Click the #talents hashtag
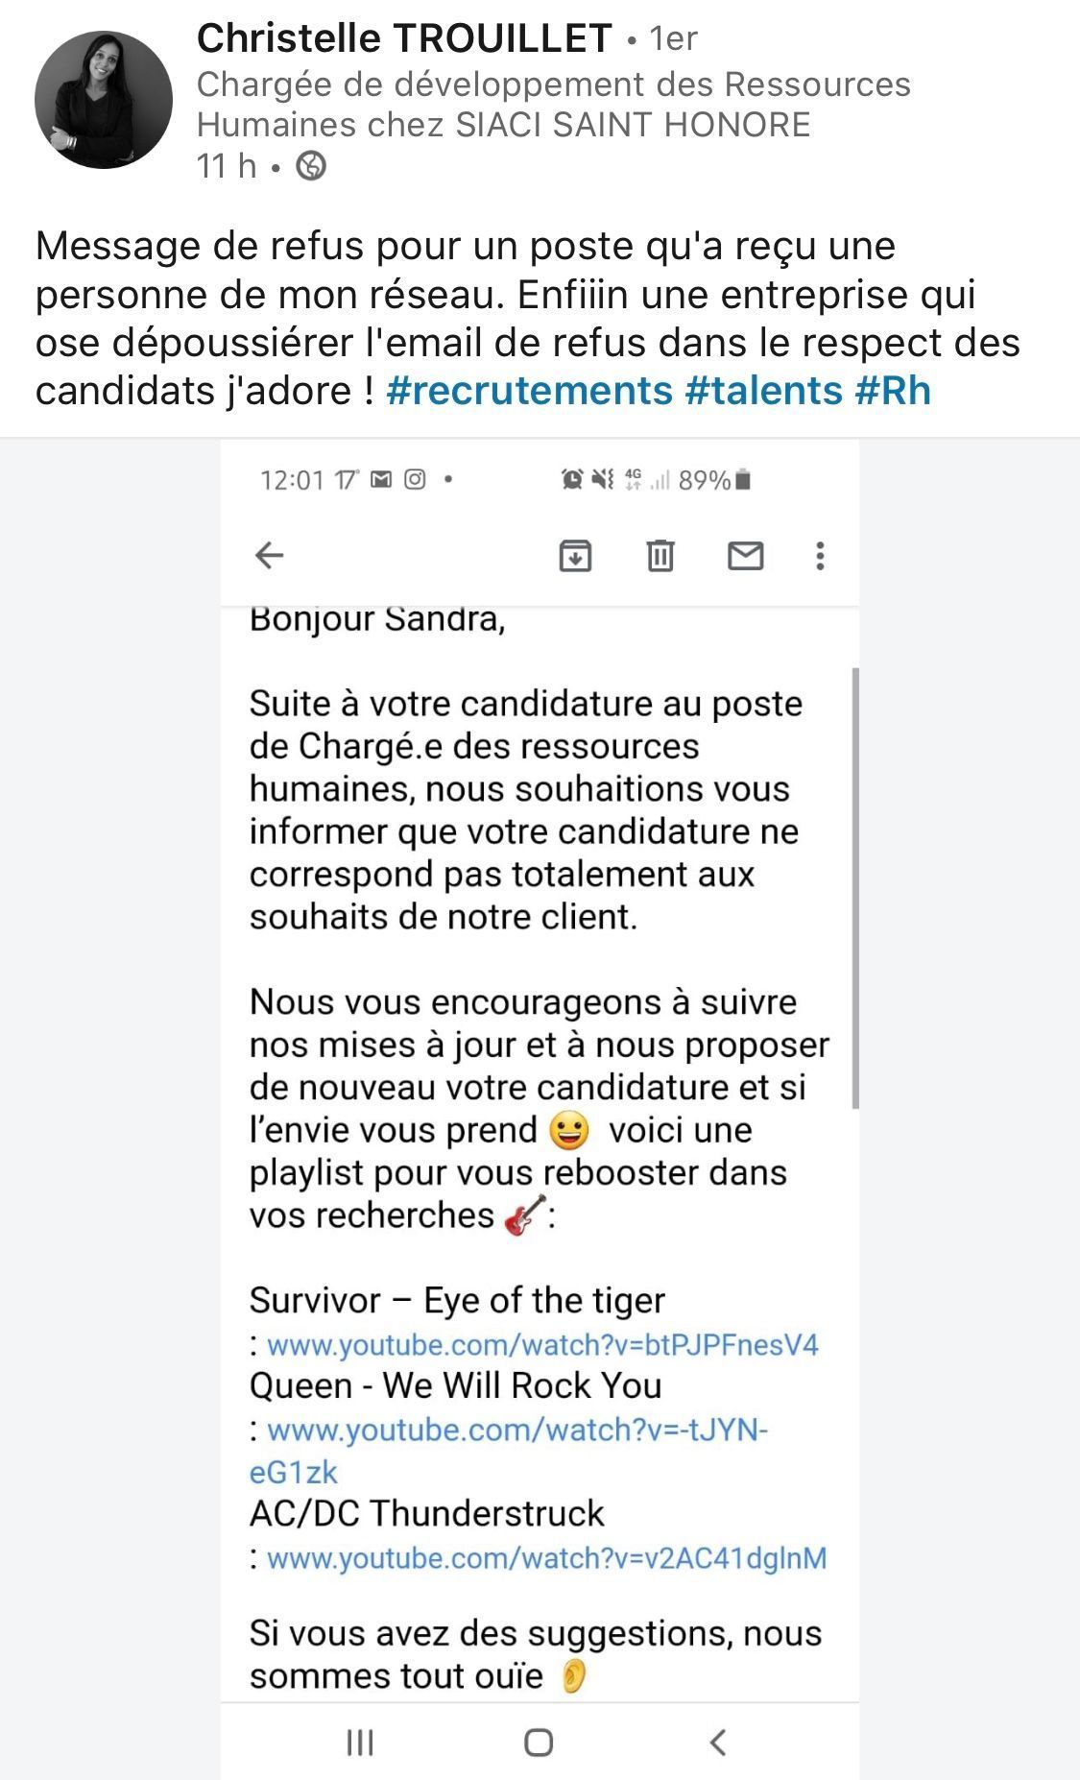This screenshot has height=1780, width=1080. pos(764,391)
